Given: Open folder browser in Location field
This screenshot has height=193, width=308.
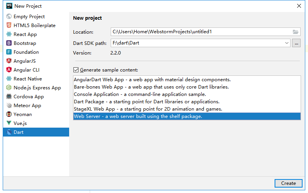Looking at the screenshot, I should [x=296, y=32].
